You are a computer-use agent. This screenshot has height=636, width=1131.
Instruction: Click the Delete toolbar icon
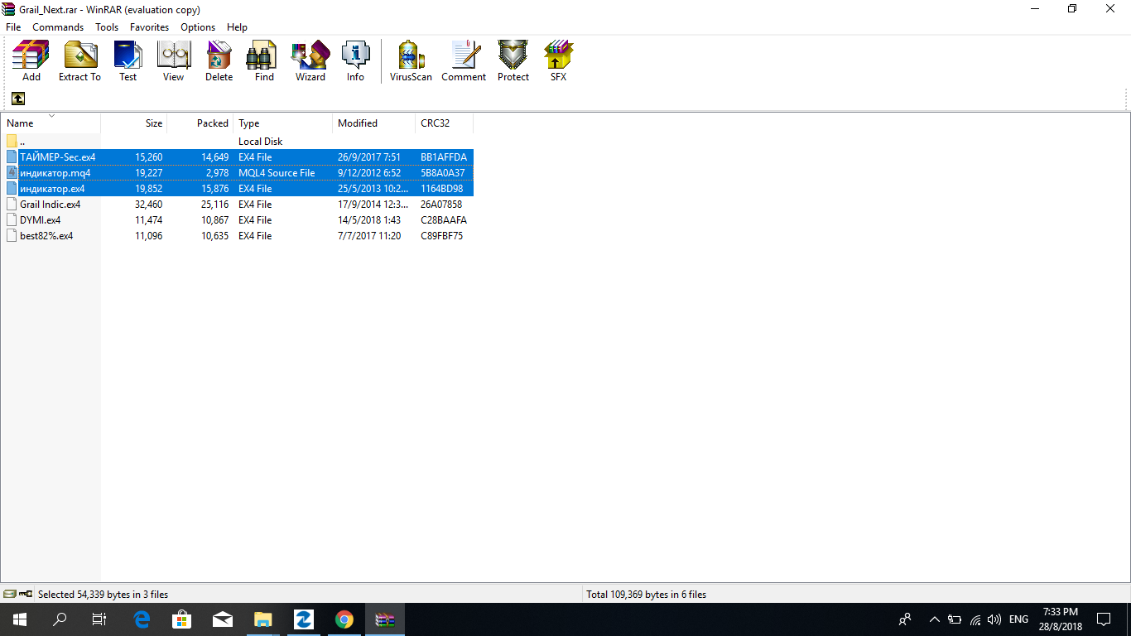click(x=219, y=61)
